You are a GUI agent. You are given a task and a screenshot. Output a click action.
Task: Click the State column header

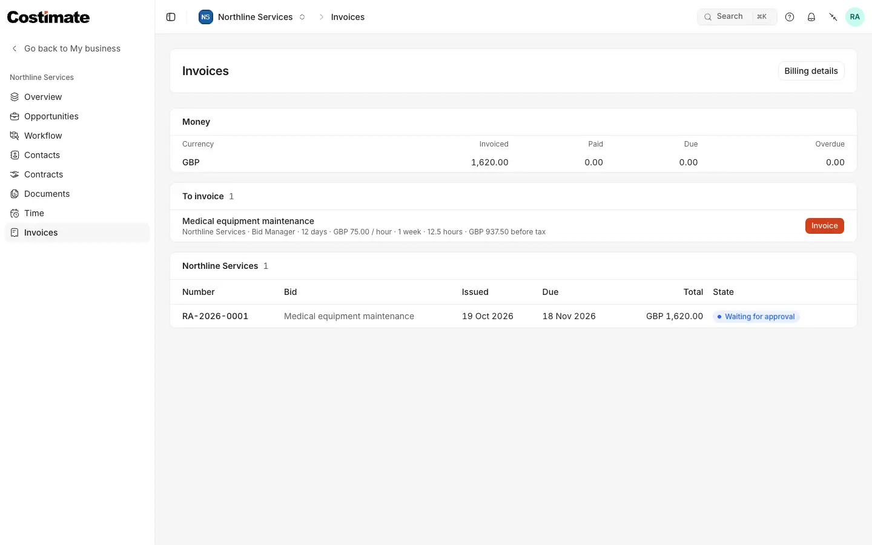click(x=723, y=292)
